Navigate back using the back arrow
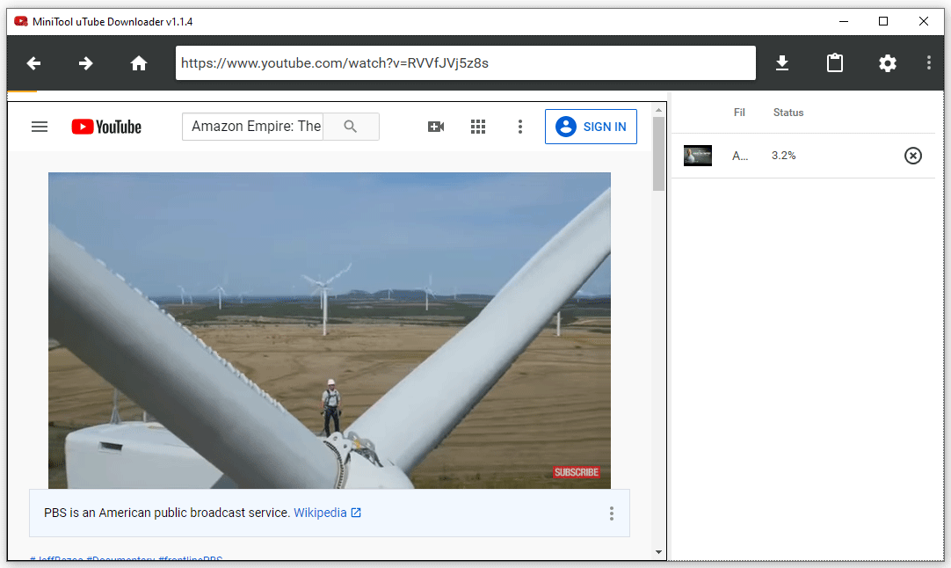 point(33,63)
